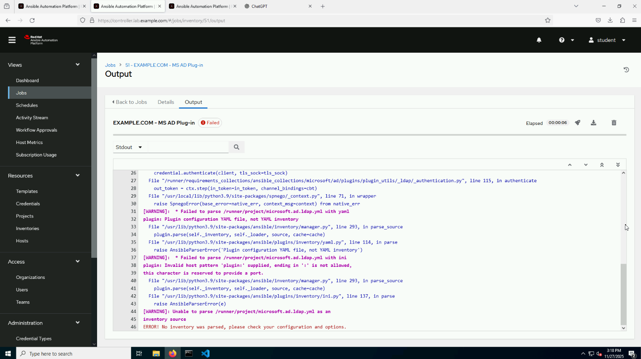
Task: Show site security lock information
Action: (x=92, y=20)
